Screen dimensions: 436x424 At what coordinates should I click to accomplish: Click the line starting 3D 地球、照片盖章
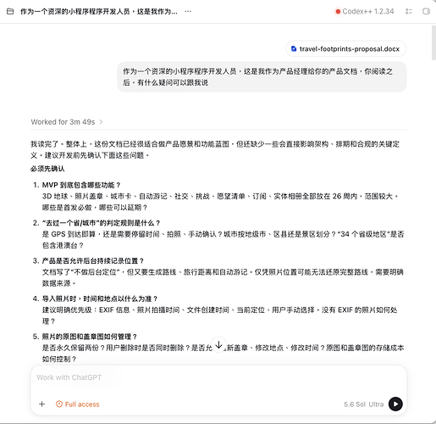point(220,197)
